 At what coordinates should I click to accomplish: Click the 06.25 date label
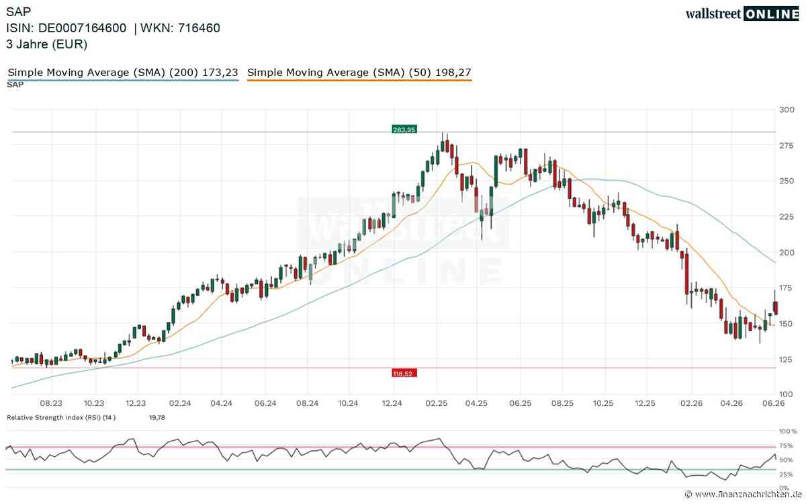pos(520,403)
